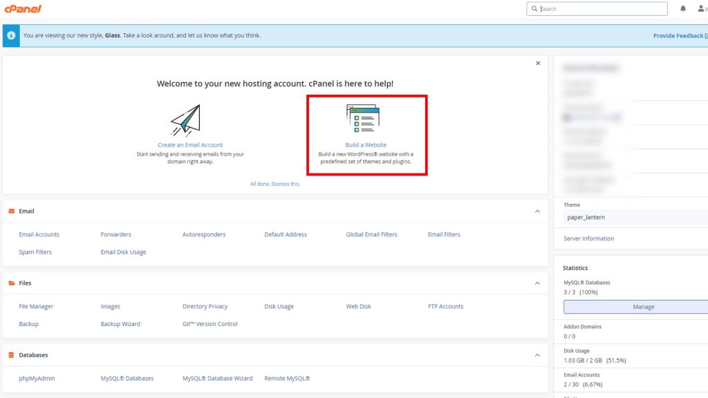Image resolution: width=708 pixels, height=398 pixels.
Task: Open Backup
Action: 28,324
